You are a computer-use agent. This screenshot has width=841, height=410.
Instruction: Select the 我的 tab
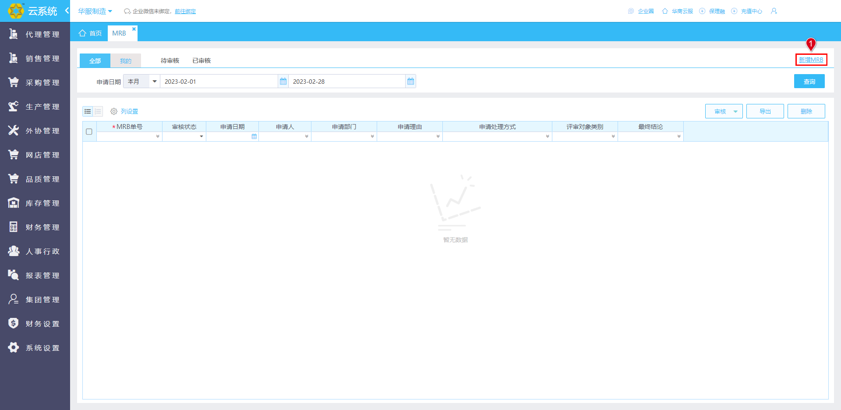click(126, 61)
